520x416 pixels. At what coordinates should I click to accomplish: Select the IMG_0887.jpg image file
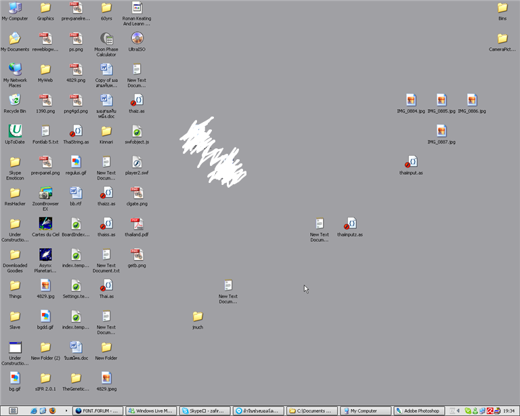[441, 134]
